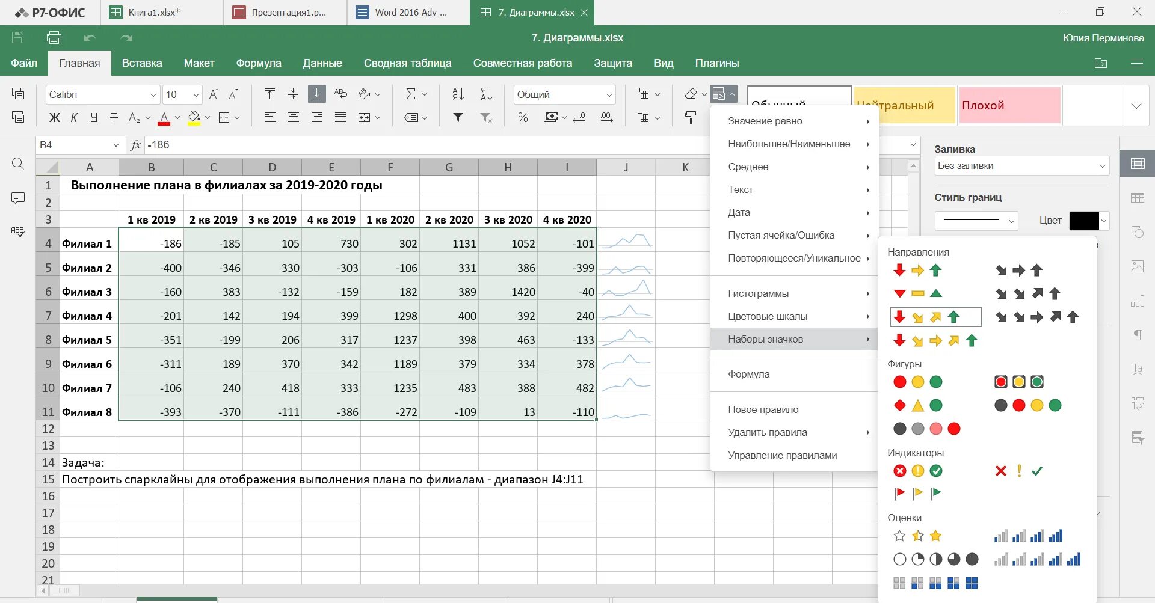Viewport: 1155px width, 603px height.
Task: Toggle italic formatting
Action: pyautogui.click(x=74, y=117)
